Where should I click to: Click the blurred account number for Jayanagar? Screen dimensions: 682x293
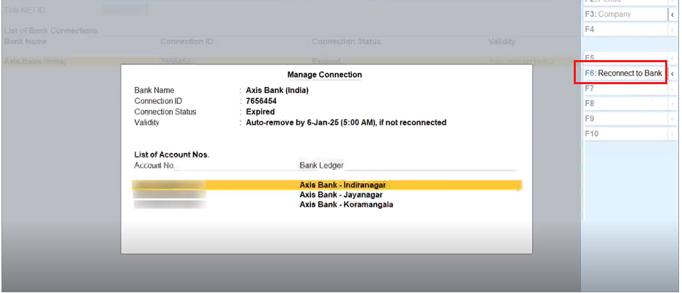170,195
